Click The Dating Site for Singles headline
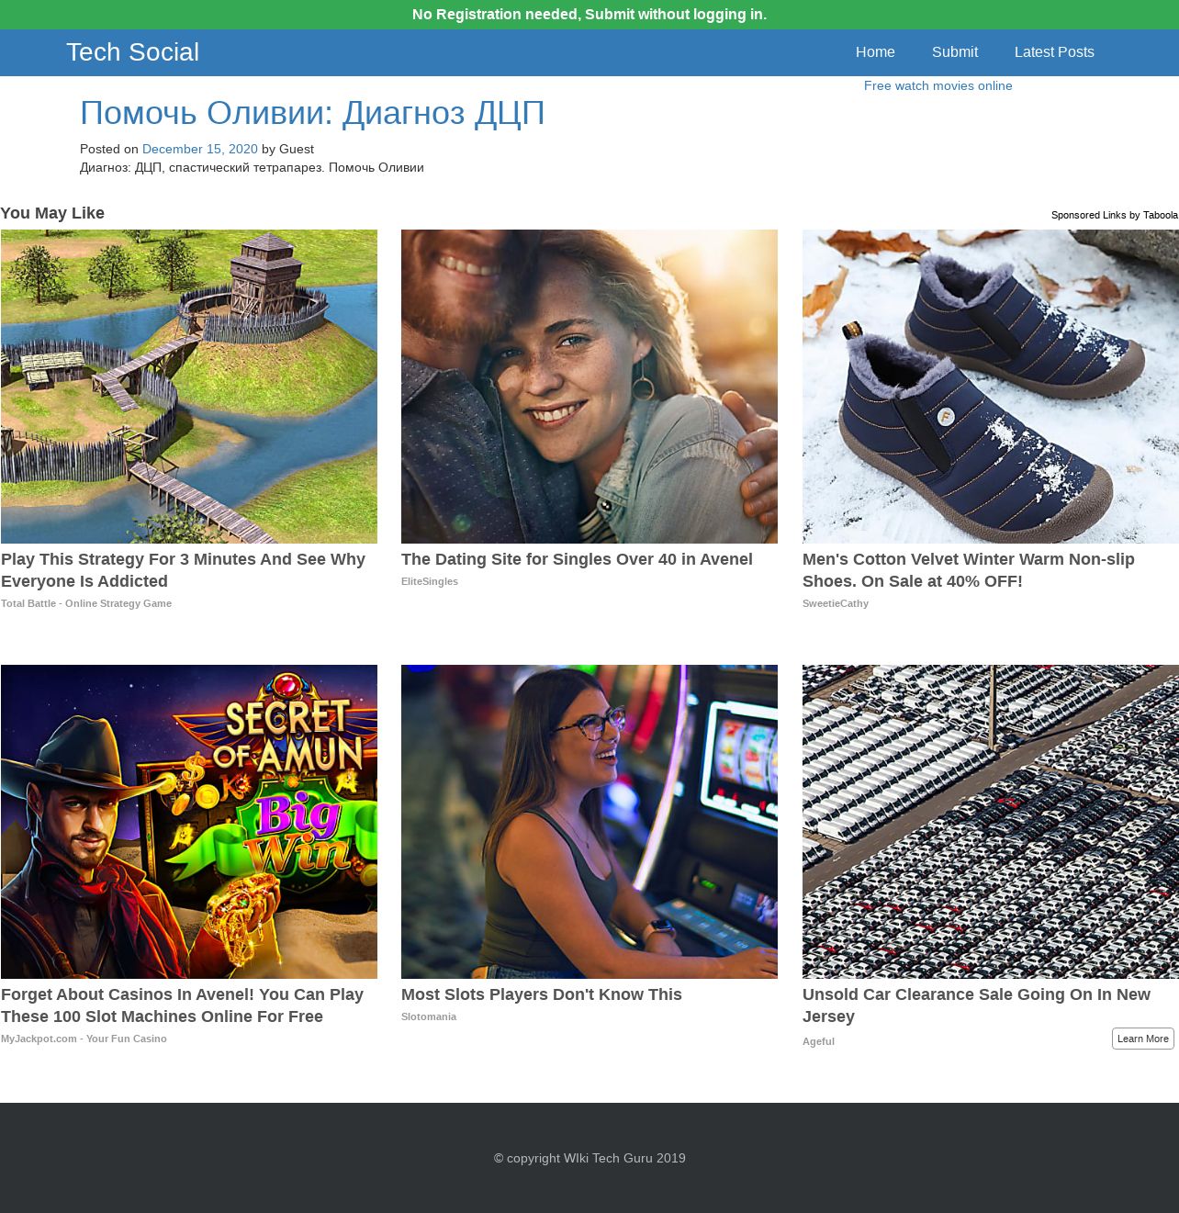1179x1213 pixels. point(577,559)
